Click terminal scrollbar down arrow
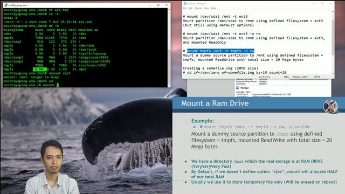 [x=169, y=86]
